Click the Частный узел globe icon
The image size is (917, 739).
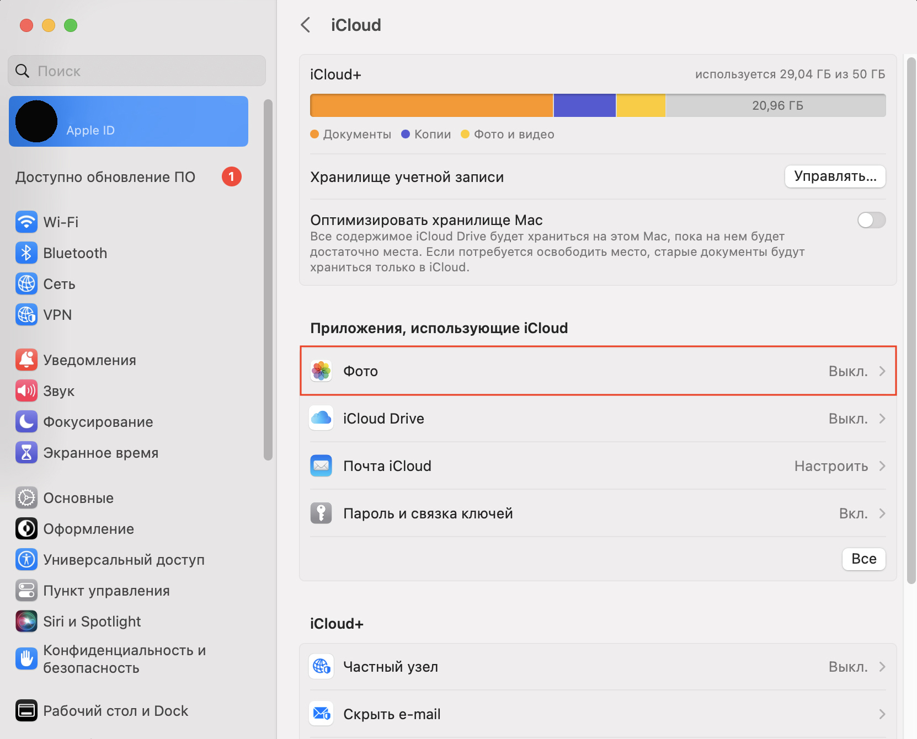tap(321, 667)
